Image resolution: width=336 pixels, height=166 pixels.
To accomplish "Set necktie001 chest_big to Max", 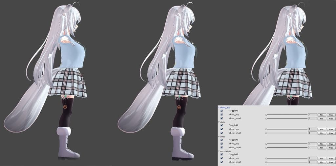I will [x=331, y=158].
